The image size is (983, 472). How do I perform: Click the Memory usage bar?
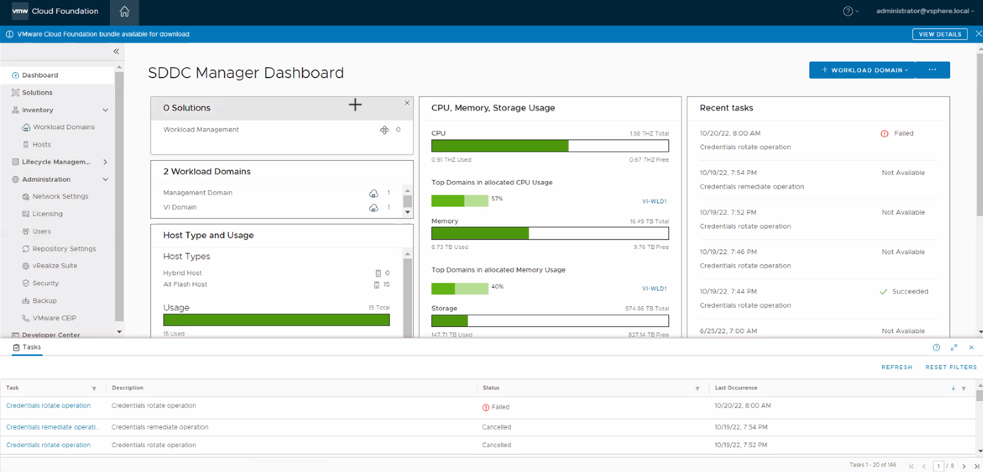[550, 233]
